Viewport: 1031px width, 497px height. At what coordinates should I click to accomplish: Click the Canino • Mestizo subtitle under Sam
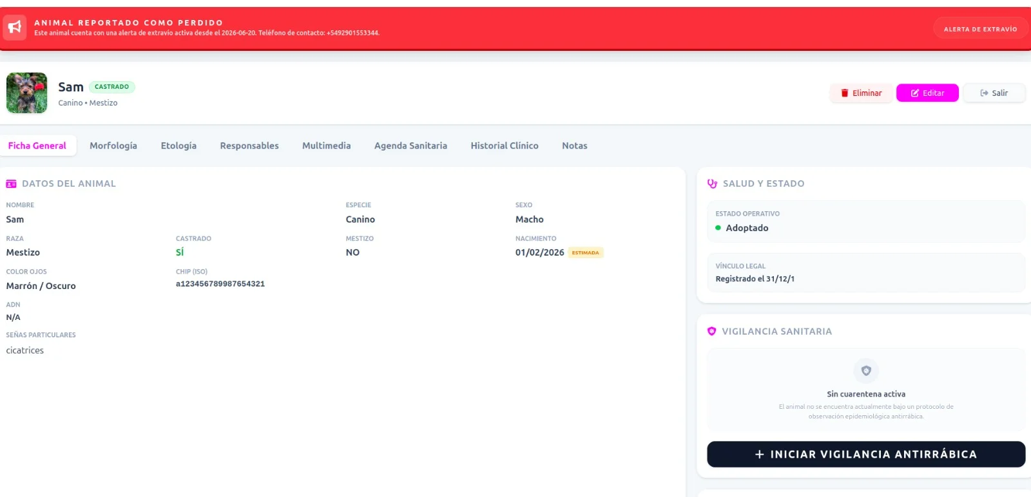88,103
